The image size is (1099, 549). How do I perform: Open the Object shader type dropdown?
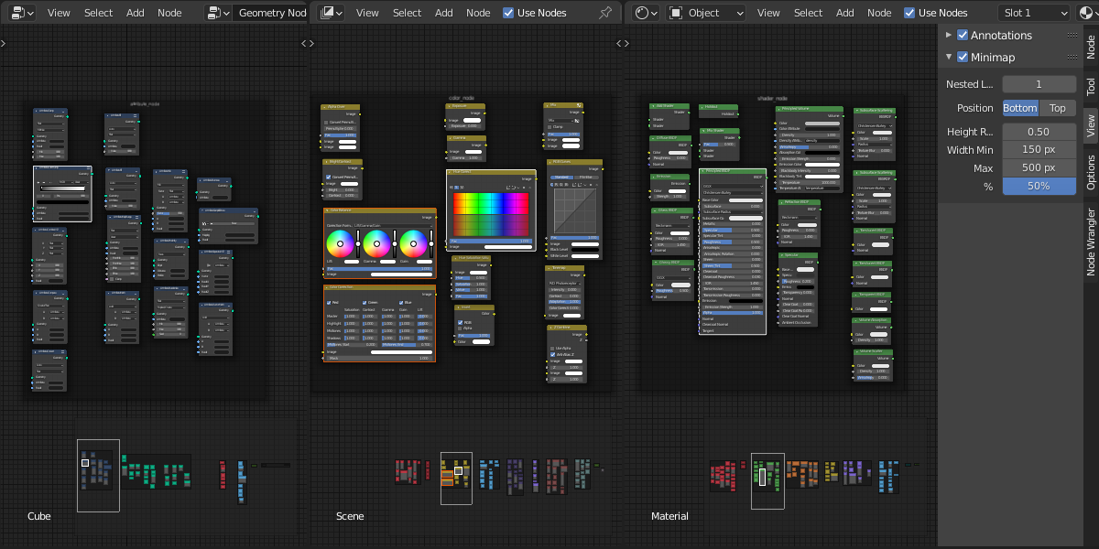point(706,13)
